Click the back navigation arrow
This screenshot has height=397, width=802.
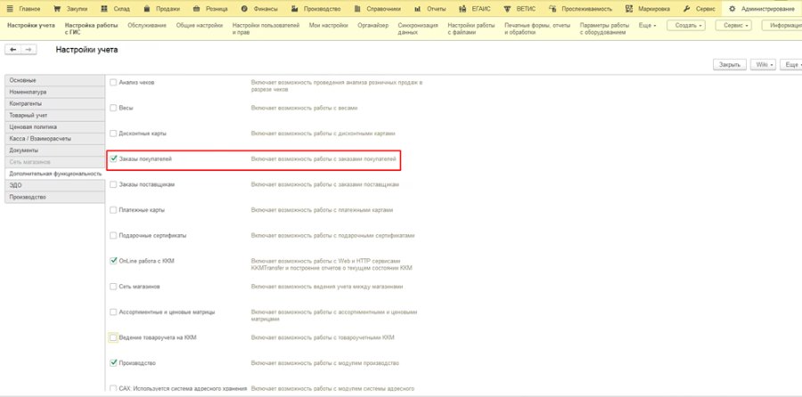[x=12, y=50]
